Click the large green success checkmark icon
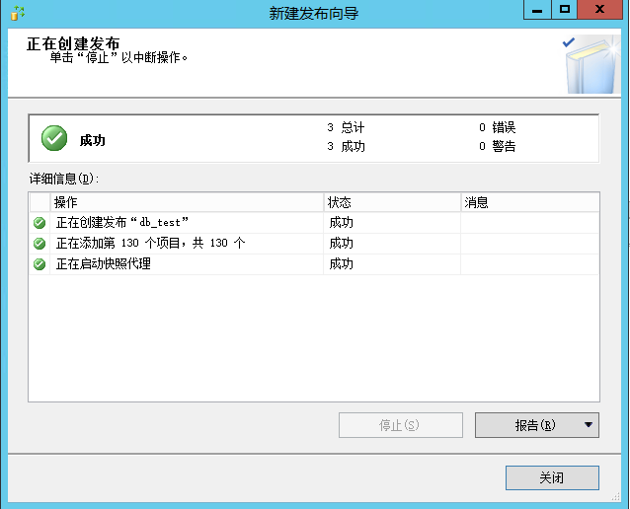 [54, 138]
